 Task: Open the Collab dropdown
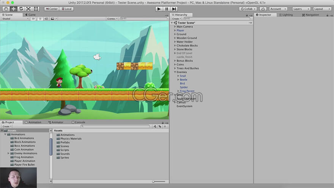[248, 9]
